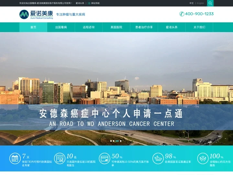233x175 pixels.
Task: Select the fourth carousel dot
Action: pyautogui.click(x=121, y=141)
